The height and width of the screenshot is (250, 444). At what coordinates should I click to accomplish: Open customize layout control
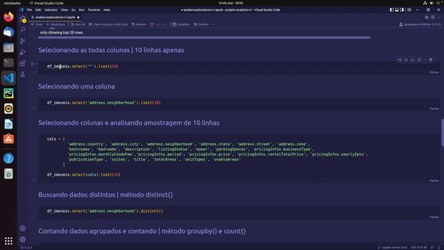pos(409,10)
